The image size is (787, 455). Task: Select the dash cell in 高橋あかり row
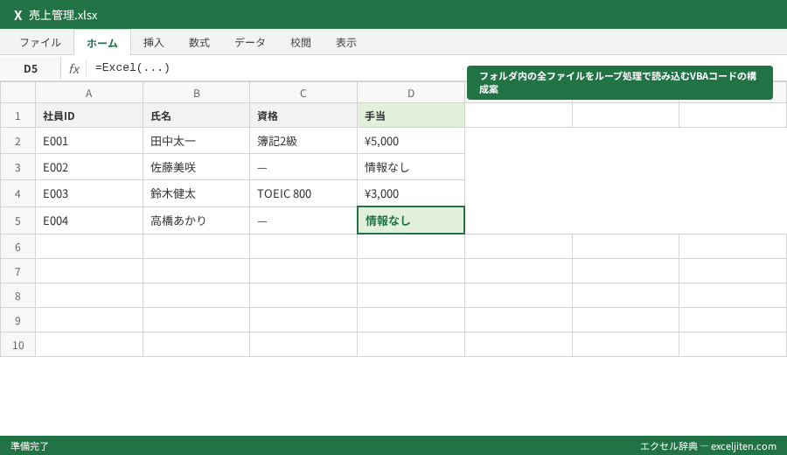[303, 220]
